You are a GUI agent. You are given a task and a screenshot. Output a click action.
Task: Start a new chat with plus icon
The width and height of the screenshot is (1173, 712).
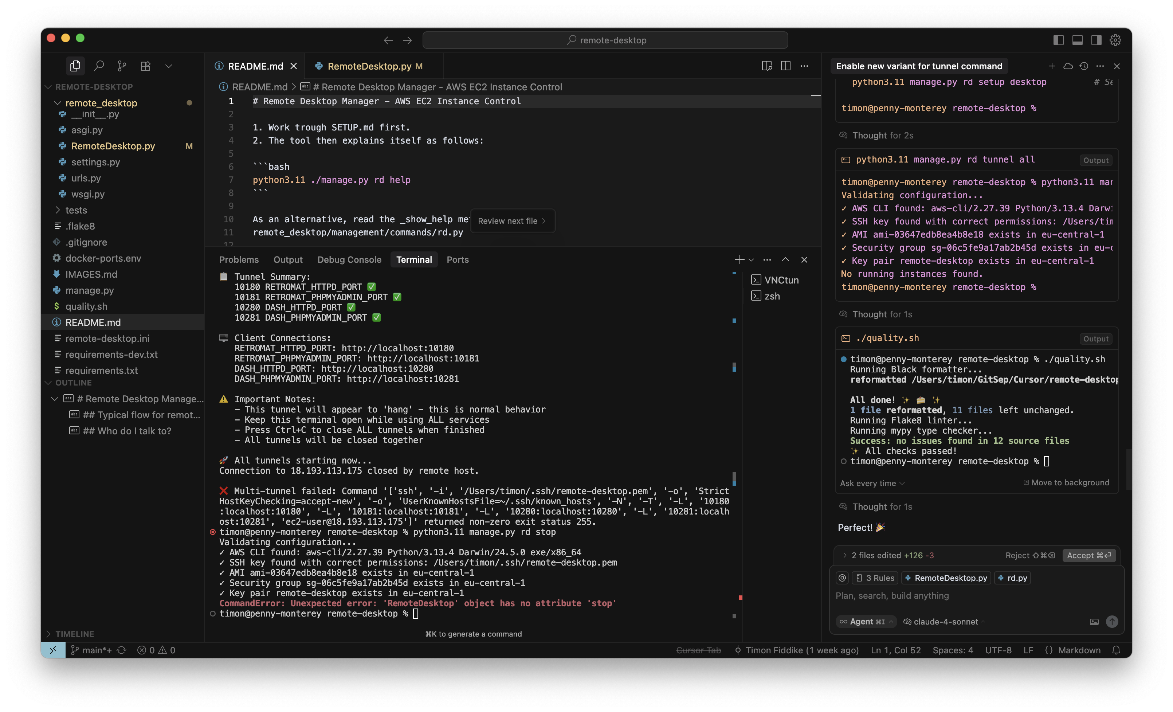(1052, 66)
